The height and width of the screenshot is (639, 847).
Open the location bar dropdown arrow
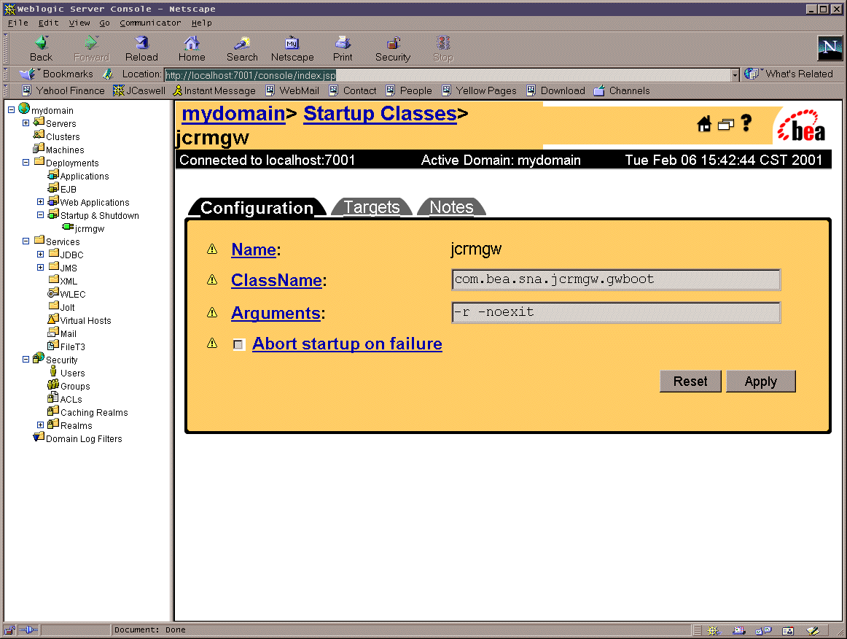pos(735,75)
